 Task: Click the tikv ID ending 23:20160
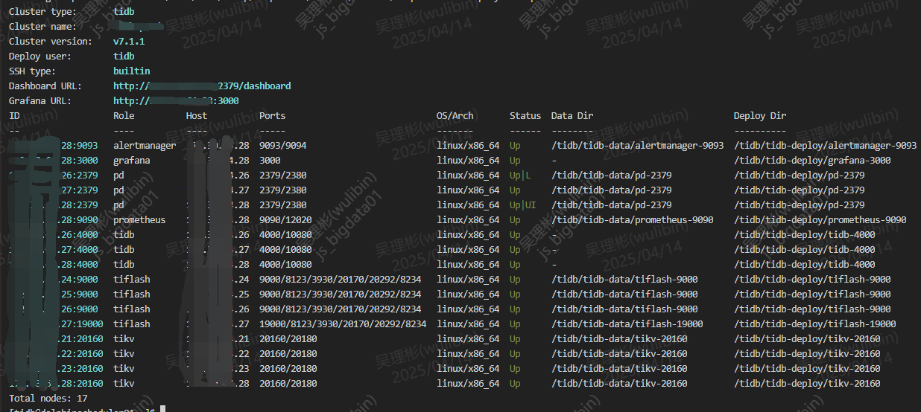pyautogui.click(x=57, y=369)
